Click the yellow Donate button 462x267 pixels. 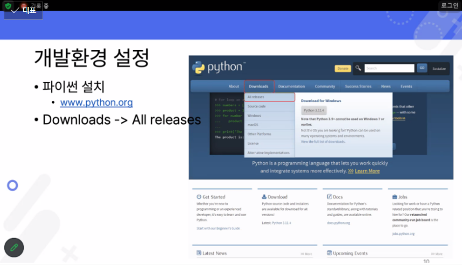click(342, 68)
